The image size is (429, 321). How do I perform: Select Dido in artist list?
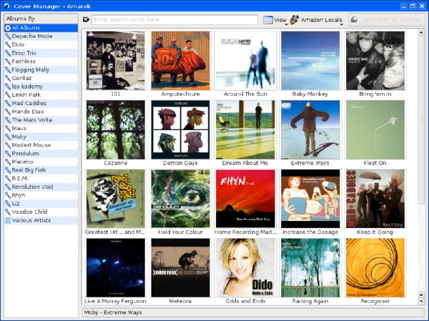tap(41, 44)
